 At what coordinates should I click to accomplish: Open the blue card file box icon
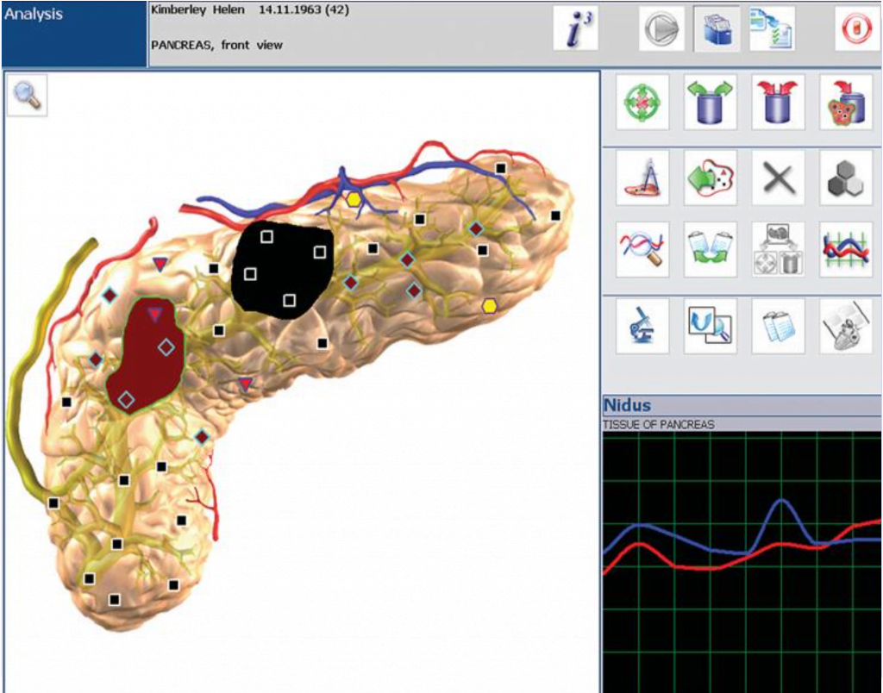[x=716, y=29]
